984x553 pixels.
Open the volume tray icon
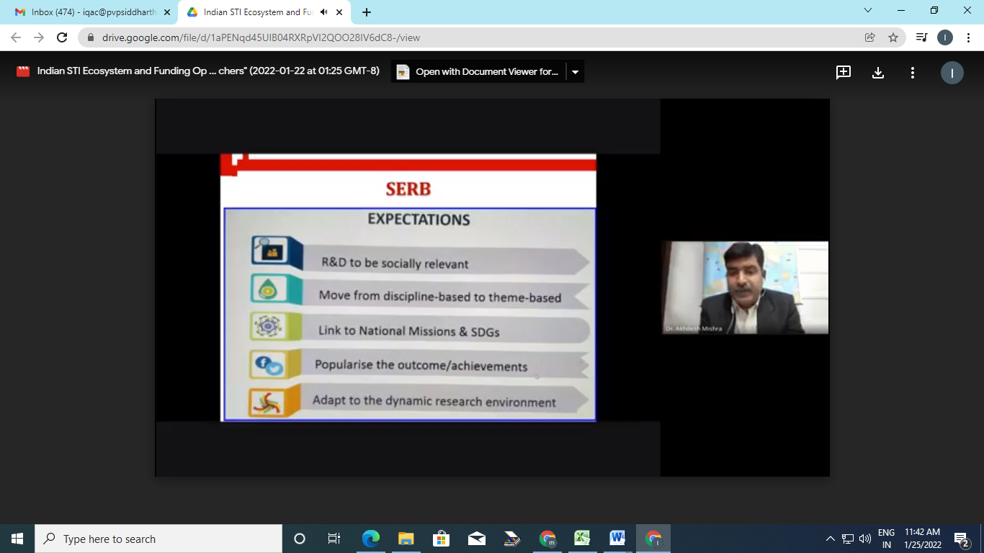click(x=865, y=539)
